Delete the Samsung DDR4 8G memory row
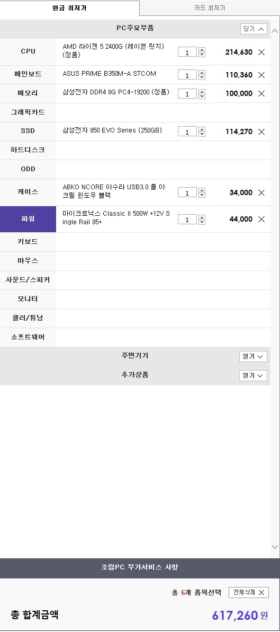The height and width of the screenshot is (632, 280). click(x=261, y=93)
